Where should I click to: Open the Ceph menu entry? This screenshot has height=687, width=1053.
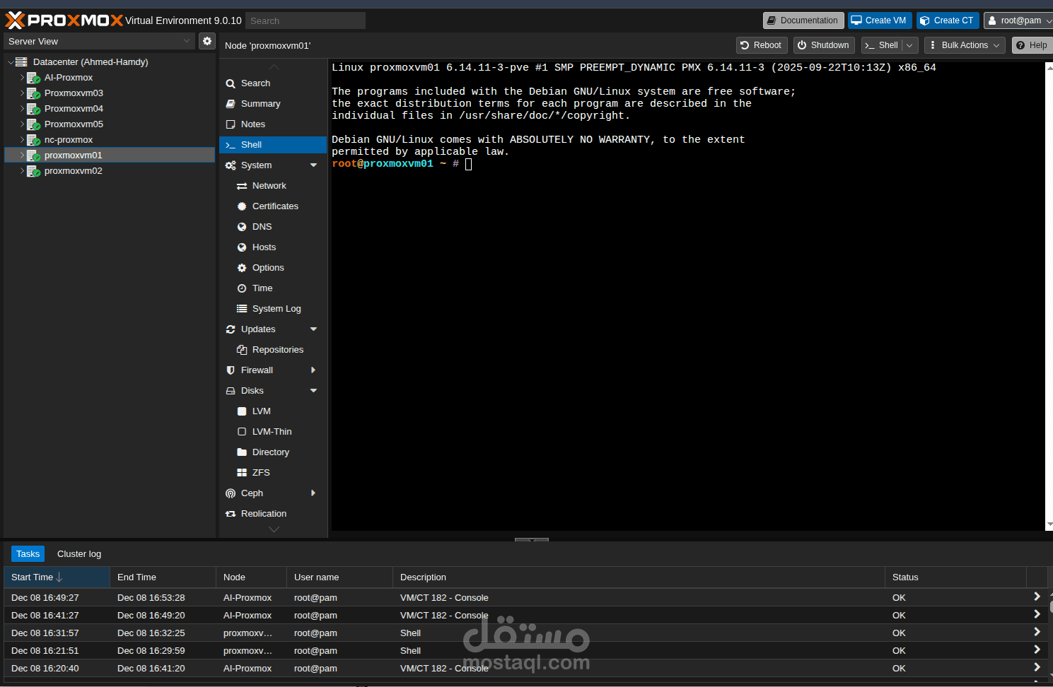273,493
